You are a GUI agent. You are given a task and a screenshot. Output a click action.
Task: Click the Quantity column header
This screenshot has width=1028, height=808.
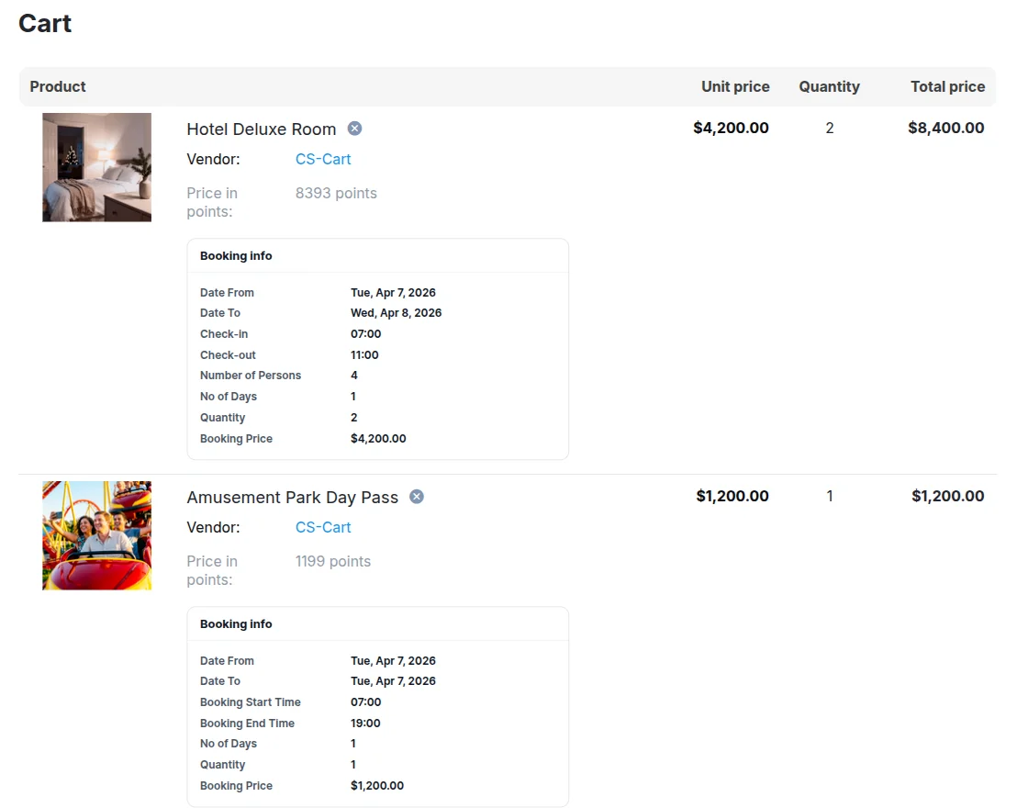click(x=829, y=86)
